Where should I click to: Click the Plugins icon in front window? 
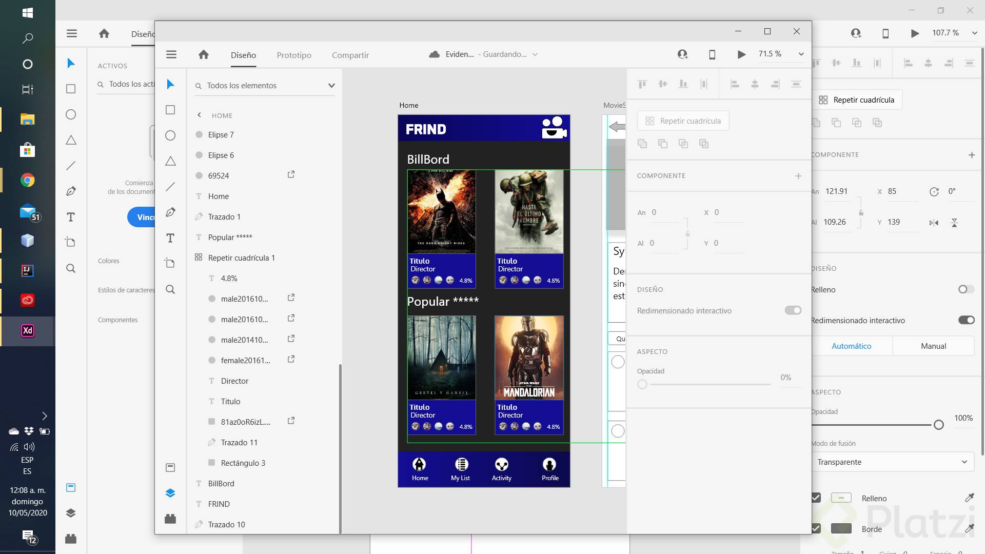click(x=171, y=519)
